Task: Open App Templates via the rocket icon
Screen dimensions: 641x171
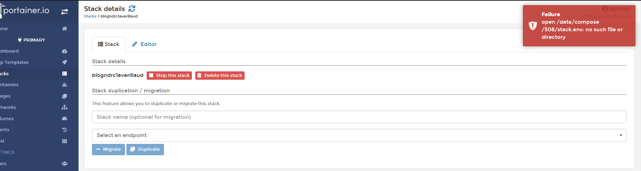Action: tap(64, 62)
